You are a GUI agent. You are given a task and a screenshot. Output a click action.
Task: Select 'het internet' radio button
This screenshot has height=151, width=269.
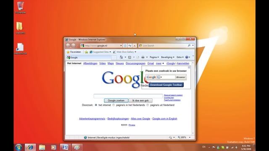point(96,105)
